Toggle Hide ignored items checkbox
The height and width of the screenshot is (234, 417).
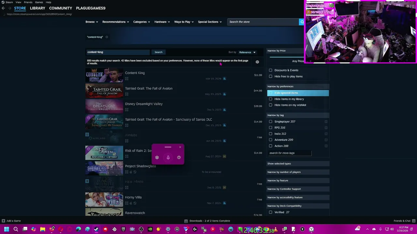click(270, 93)
